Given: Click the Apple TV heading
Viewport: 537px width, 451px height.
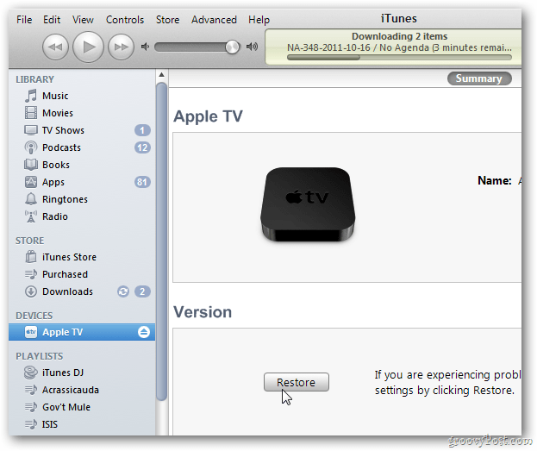Looking at the screenshot, I should click(x=208, y=116).
